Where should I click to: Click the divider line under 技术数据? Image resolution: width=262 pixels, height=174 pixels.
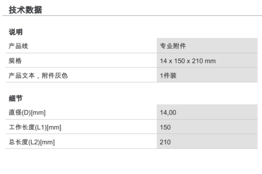tap(131, 16)
